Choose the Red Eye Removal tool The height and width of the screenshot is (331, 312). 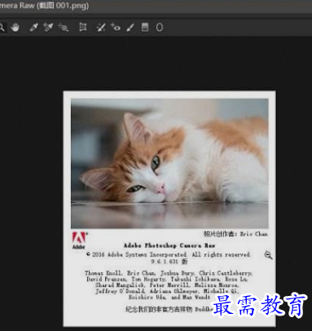click(x=116, y=27)
